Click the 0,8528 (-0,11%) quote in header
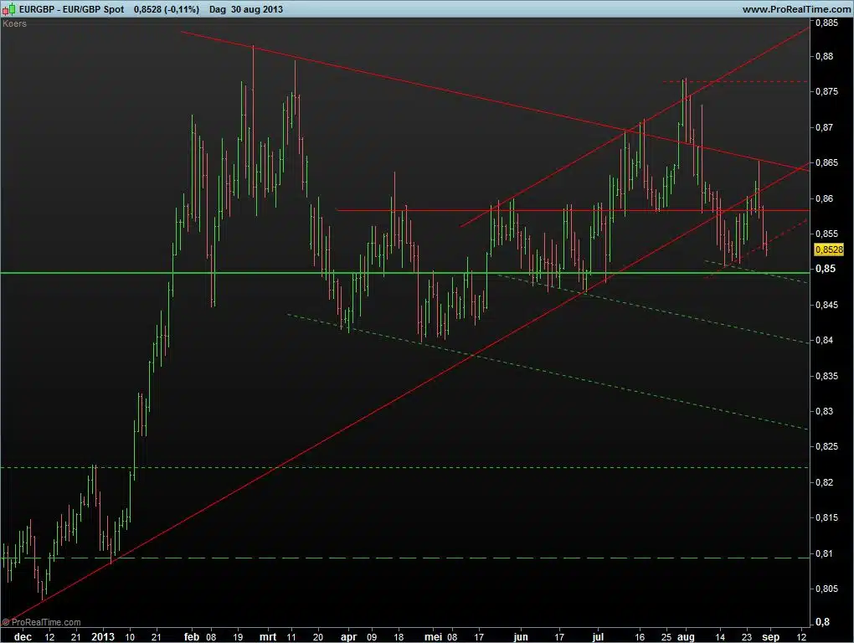This screenshot has height=643, width=854. point(165,8)
